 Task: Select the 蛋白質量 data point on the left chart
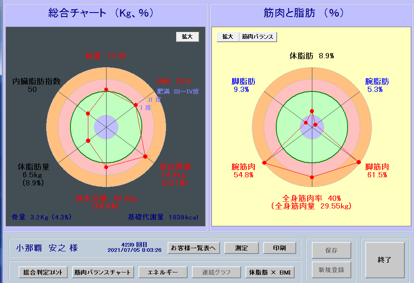point(145,157)
